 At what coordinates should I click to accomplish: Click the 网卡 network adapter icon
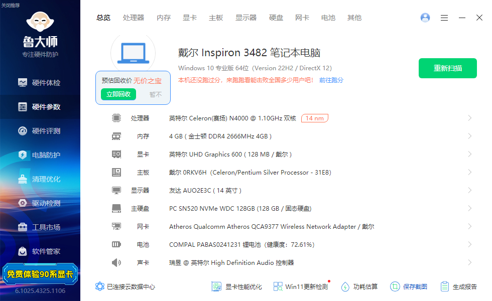click(x=116, y=226)
